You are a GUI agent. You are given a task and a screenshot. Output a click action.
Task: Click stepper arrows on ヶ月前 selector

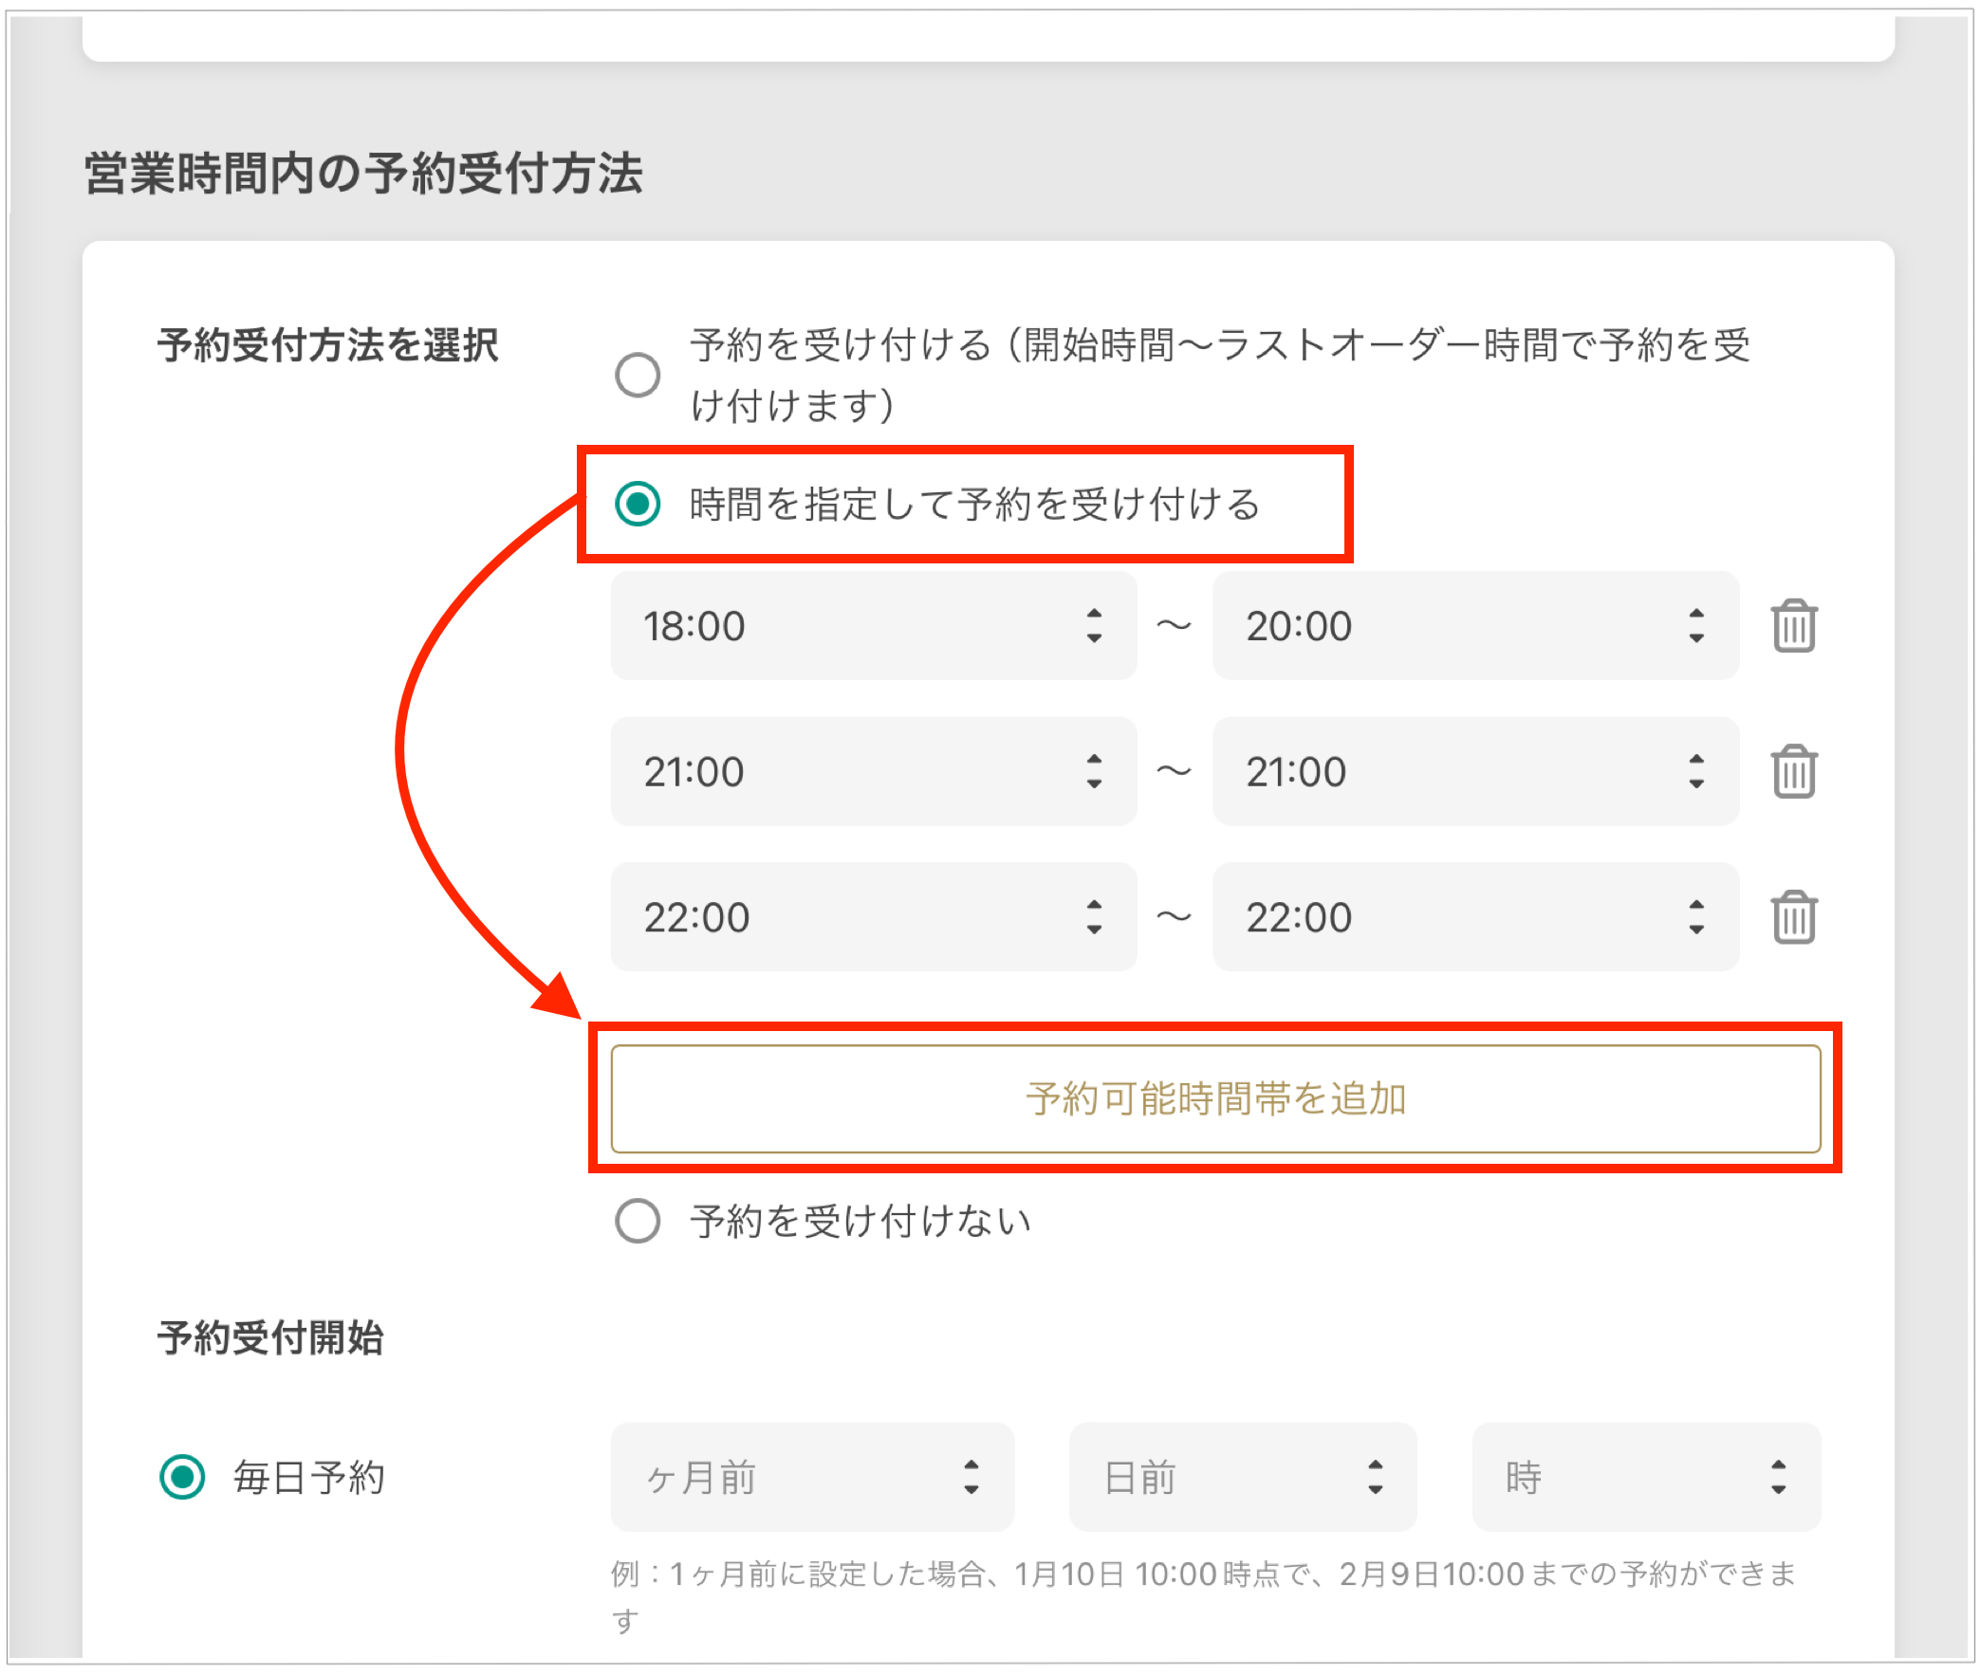[970, 1477]
